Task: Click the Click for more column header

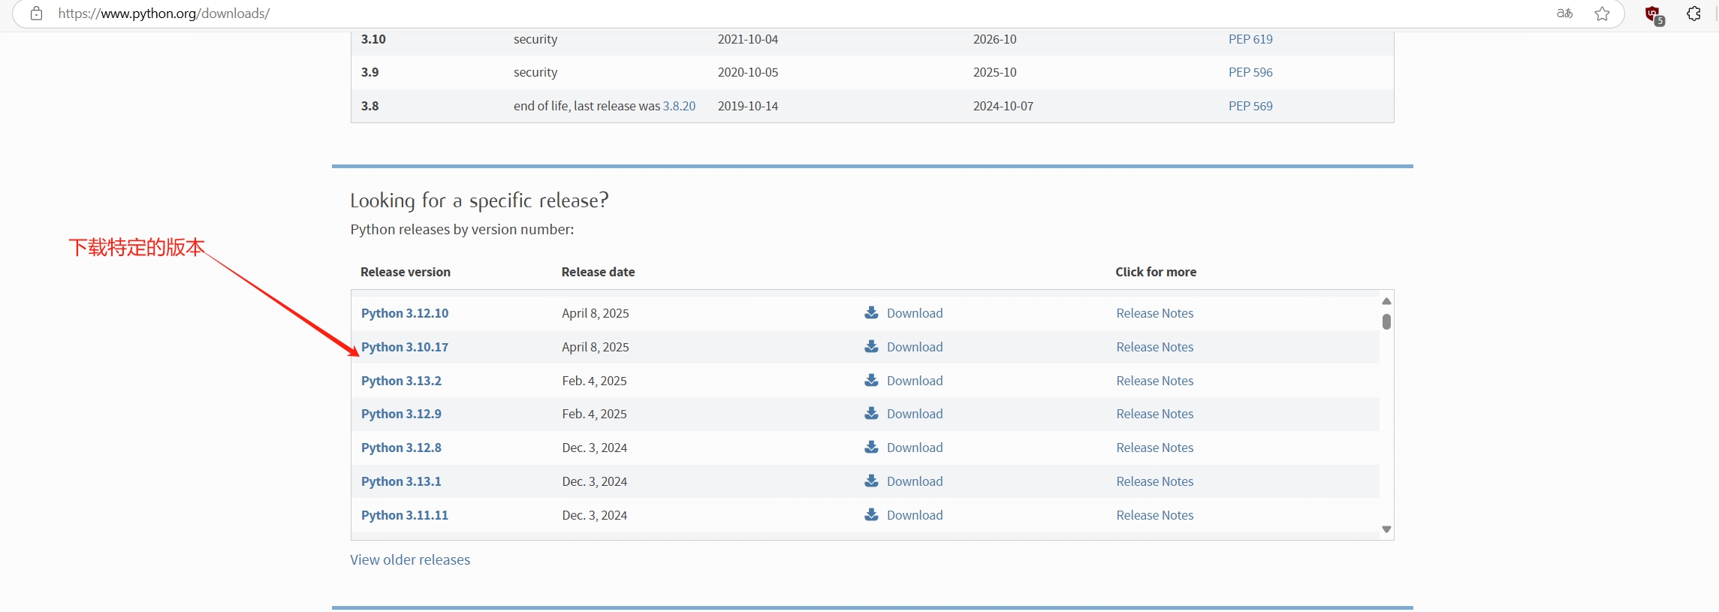Action: tap(1156, 272)
